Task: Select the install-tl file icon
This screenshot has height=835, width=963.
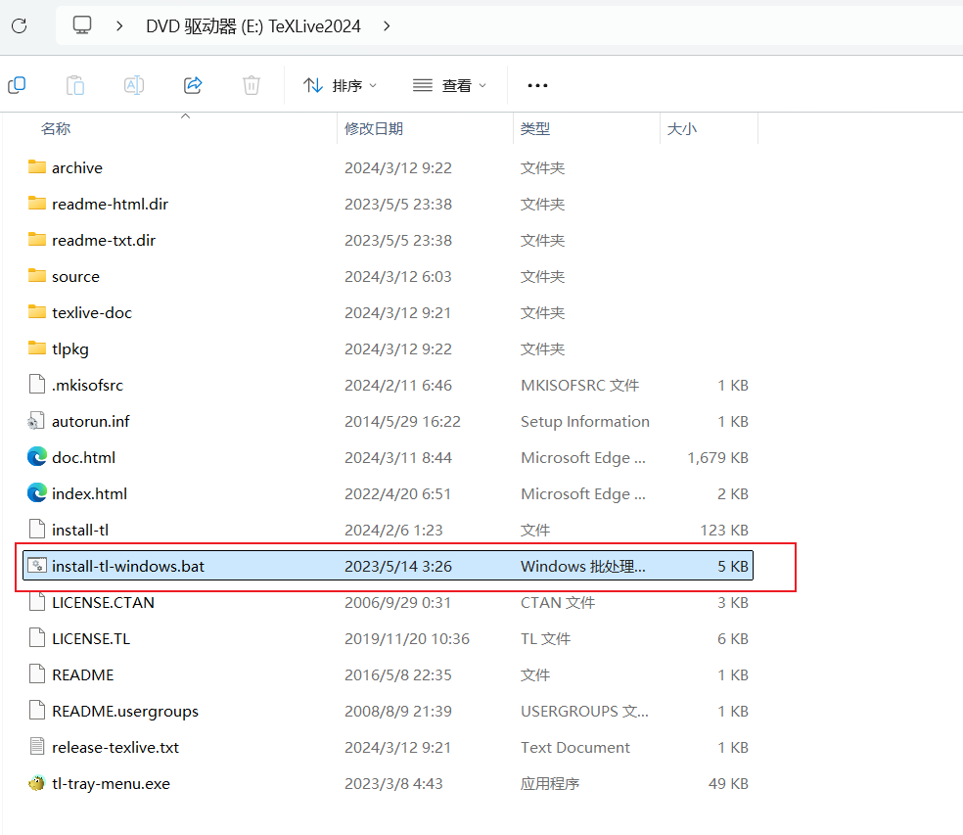Action: 37,529
